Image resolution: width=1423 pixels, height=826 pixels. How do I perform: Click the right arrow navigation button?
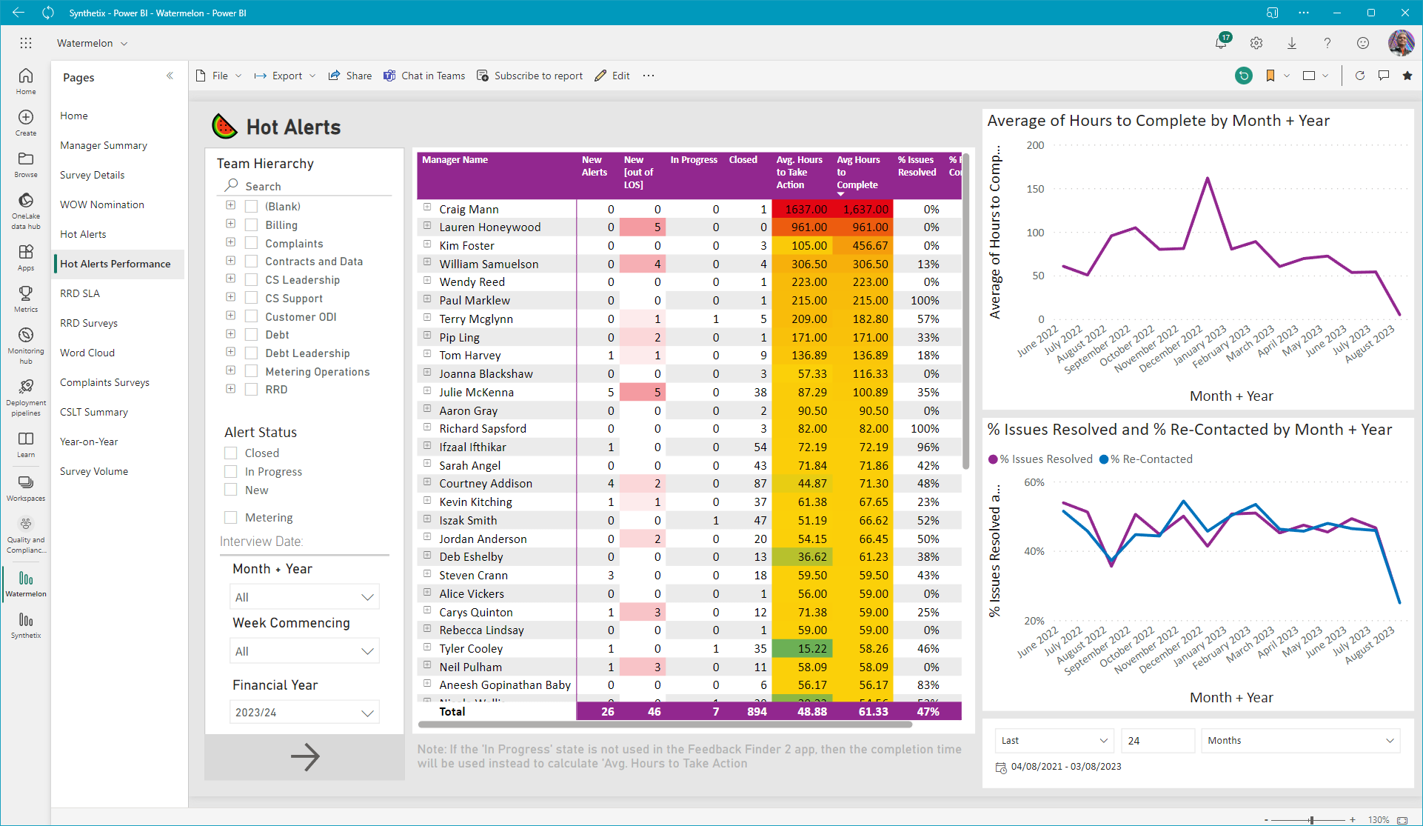pyautogui.click(x=304, y=756)
